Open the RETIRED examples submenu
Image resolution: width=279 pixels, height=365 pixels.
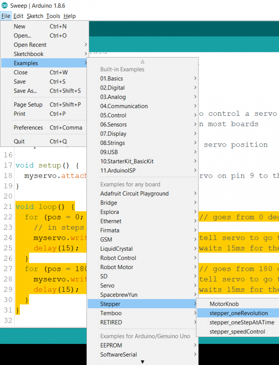(x=143, y=322)
